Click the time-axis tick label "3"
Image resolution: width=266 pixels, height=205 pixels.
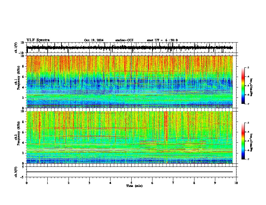click(x=89, y=183)
